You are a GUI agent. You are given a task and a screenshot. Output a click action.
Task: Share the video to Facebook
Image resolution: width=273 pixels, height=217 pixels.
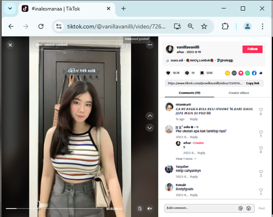[254, 73]
